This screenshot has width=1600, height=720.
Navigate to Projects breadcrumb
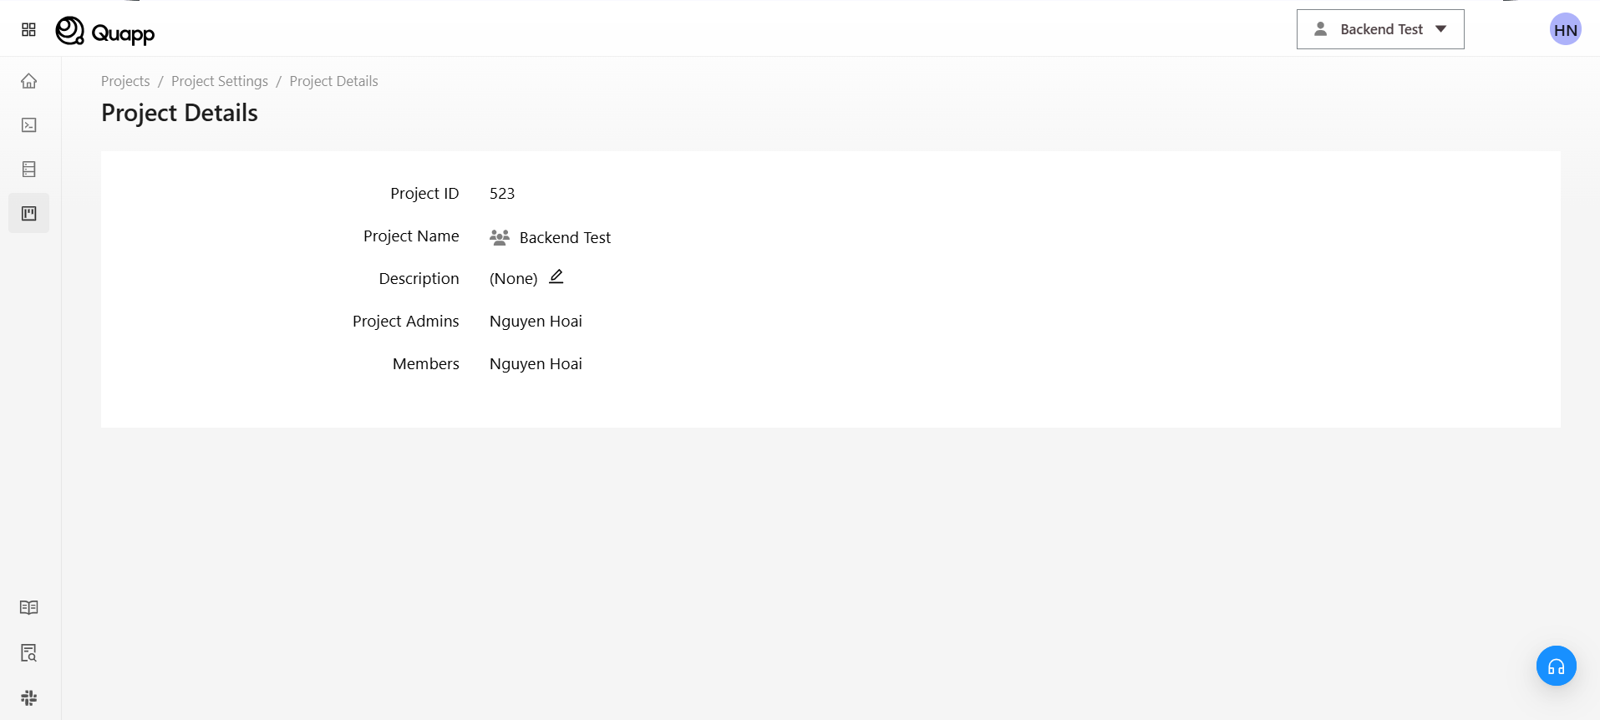125,81
